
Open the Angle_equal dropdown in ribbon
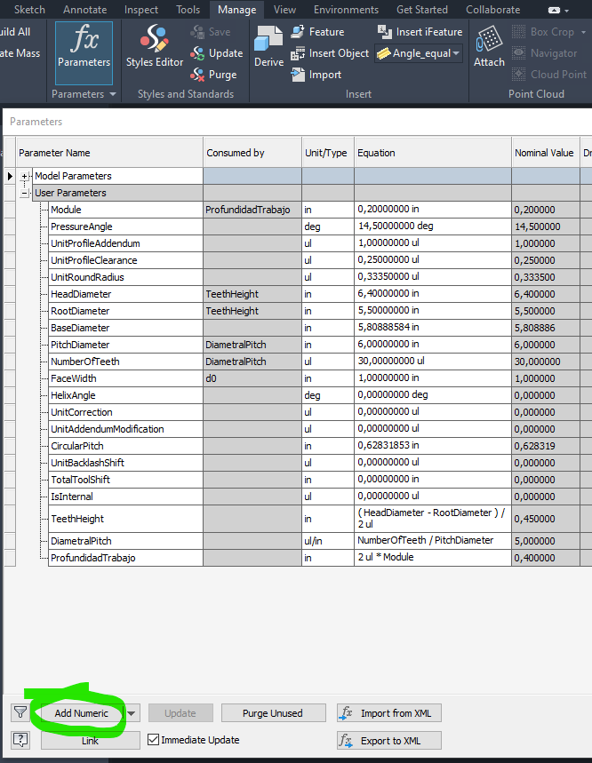click(456, 53)
